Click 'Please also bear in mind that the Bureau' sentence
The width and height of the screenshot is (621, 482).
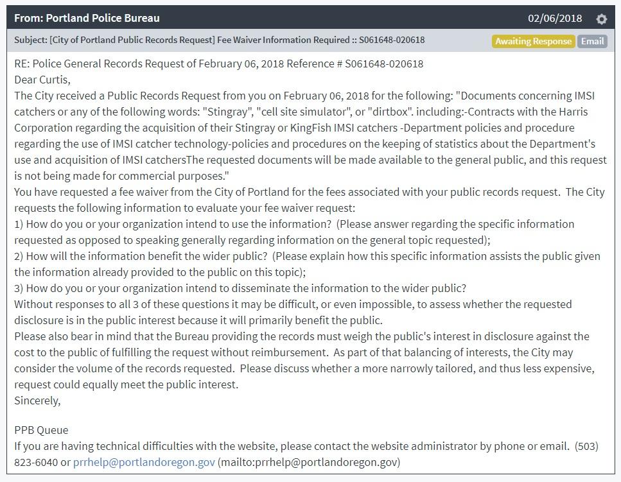pos(302,344)
